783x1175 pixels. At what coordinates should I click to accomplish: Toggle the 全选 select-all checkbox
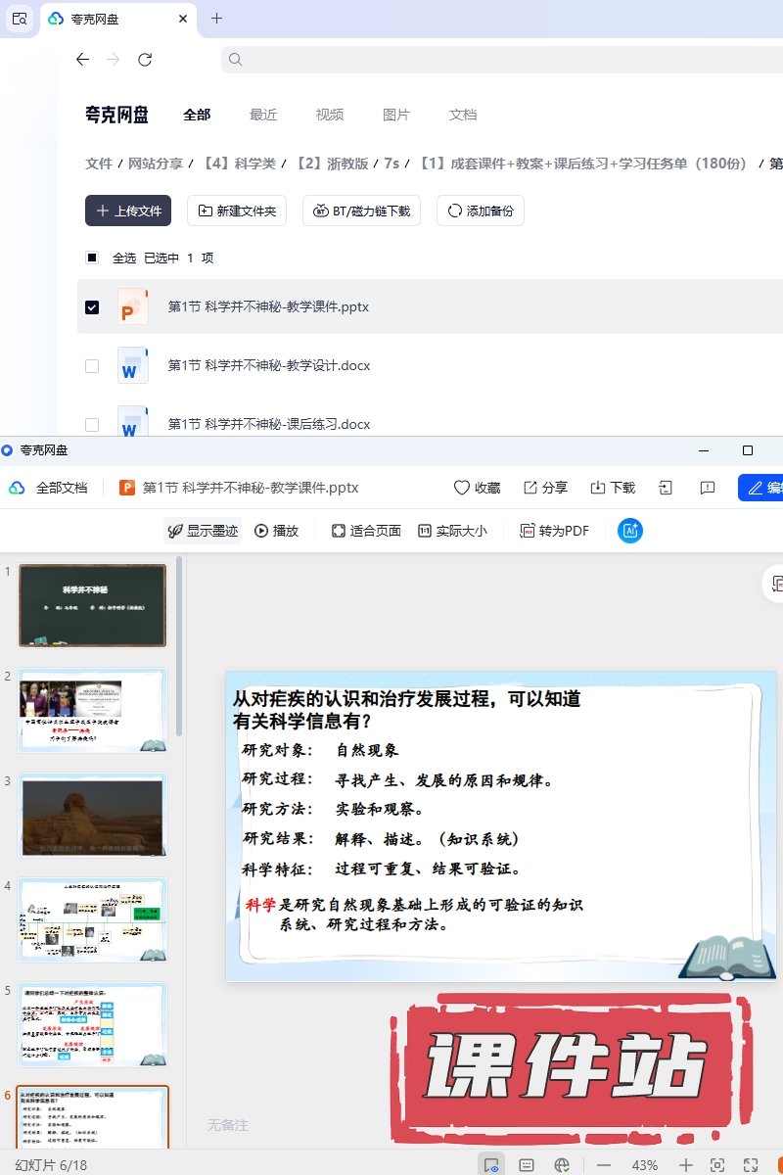[92, 258]
